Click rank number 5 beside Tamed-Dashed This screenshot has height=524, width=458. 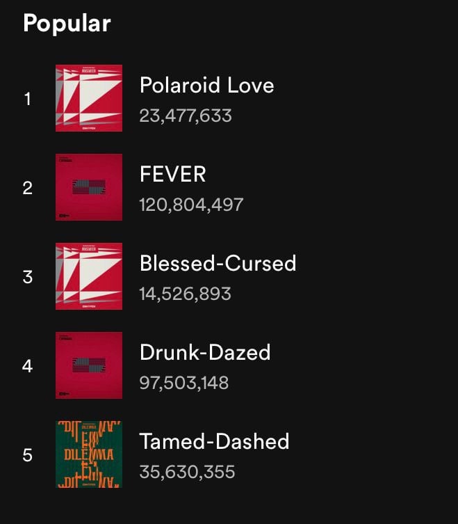28,455
